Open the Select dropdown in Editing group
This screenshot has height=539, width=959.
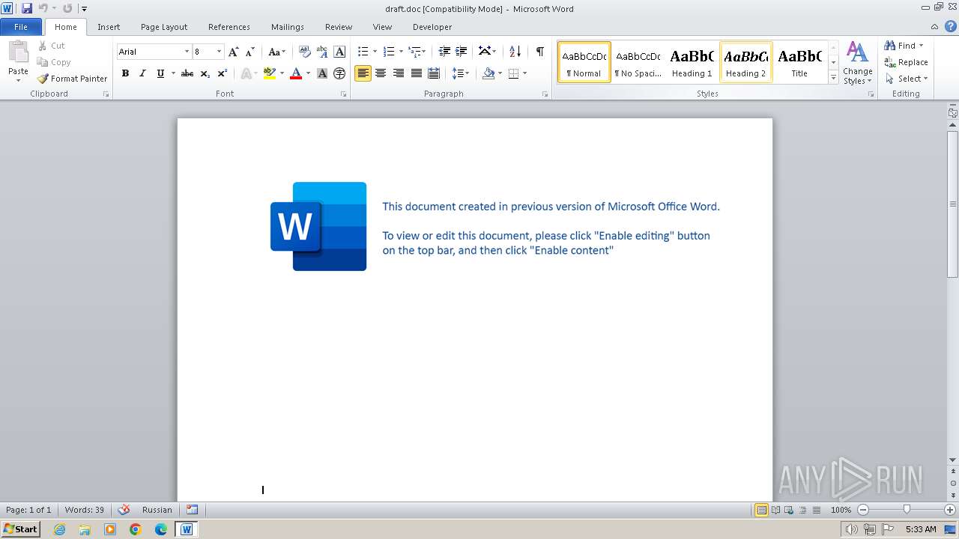coord(906,79)
